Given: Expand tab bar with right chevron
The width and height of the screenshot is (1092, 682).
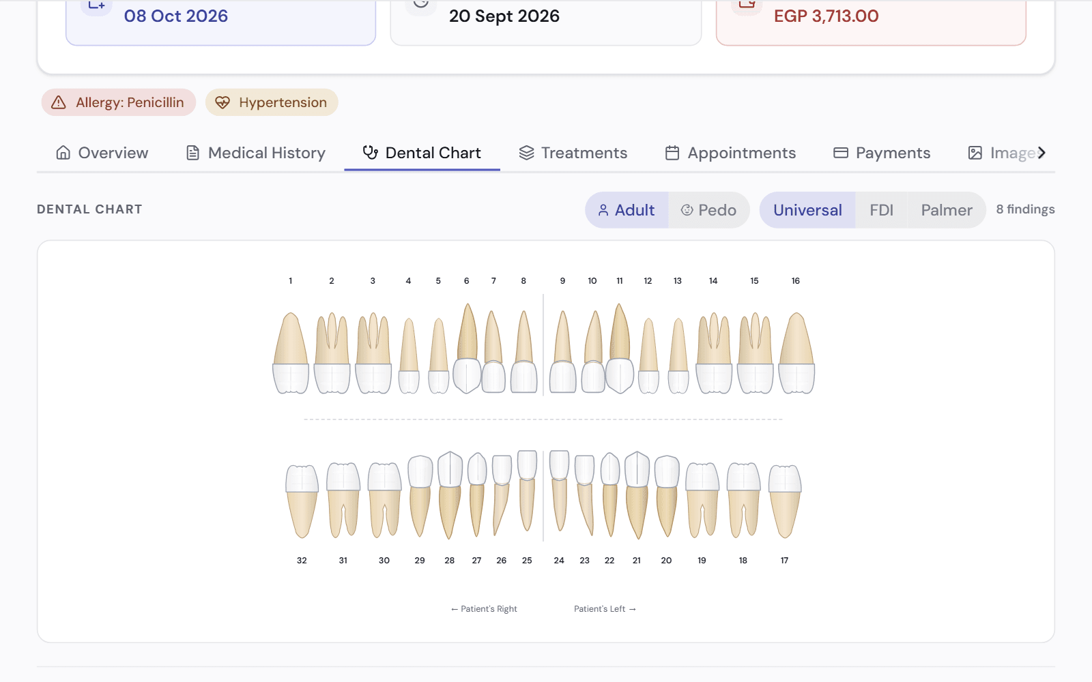Looking at the screenshot, I should [1041, 153].
